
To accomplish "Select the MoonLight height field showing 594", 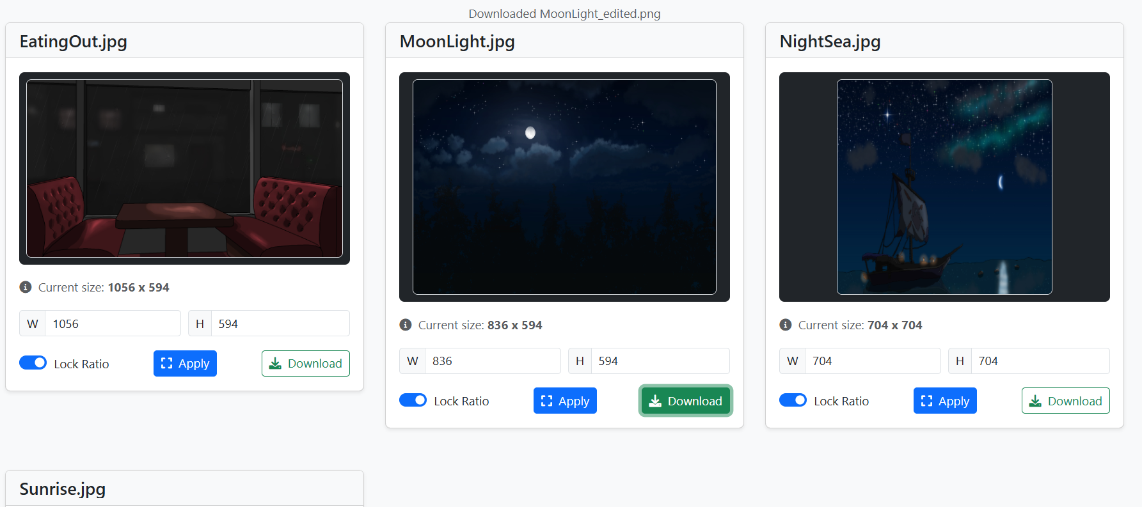I will (x=660, y=361).
